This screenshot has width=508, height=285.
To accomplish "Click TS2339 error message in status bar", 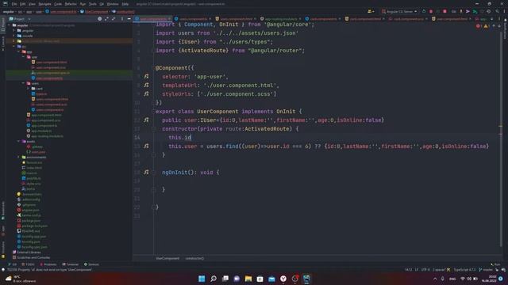I will [49, 269].
